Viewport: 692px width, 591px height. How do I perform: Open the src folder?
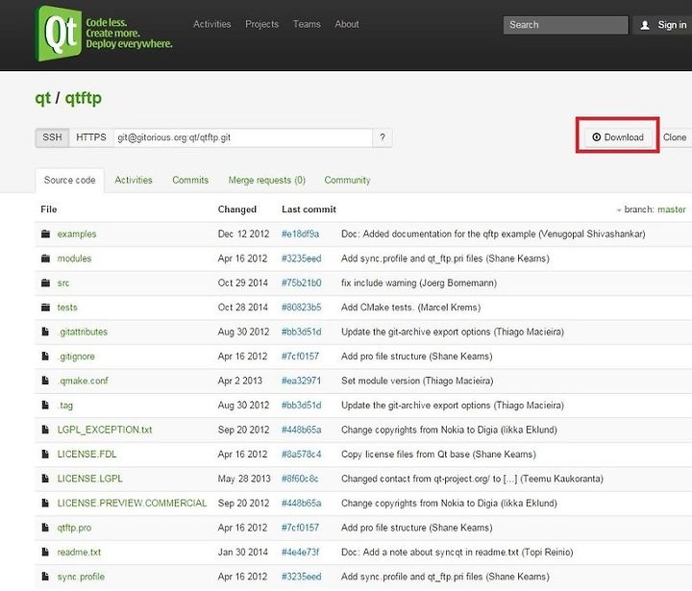63,283
